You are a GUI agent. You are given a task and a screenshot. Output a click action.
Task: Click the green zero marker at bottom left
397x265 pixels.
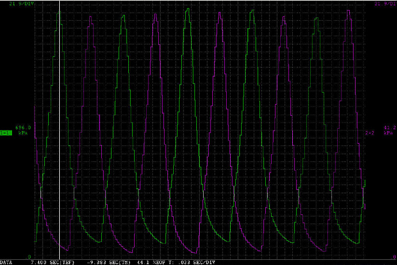pyautogui.click(x=30, y=256)
